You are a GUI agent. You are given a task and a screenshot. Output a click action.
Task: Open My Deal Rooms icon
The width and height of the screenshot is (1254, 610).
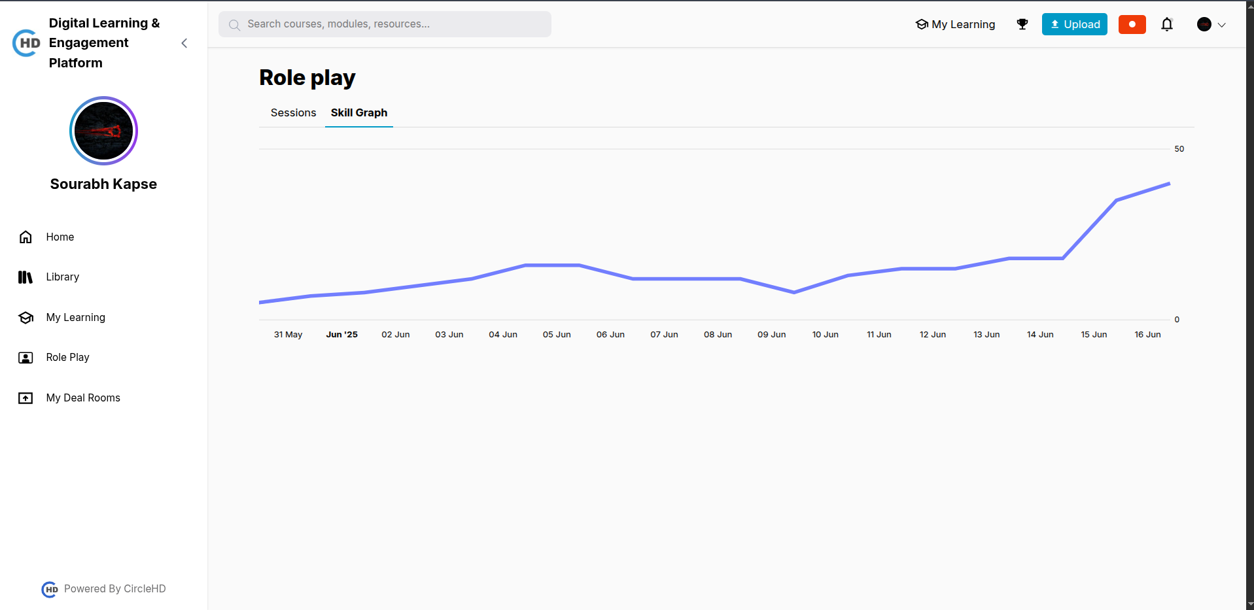pos(26,398)
